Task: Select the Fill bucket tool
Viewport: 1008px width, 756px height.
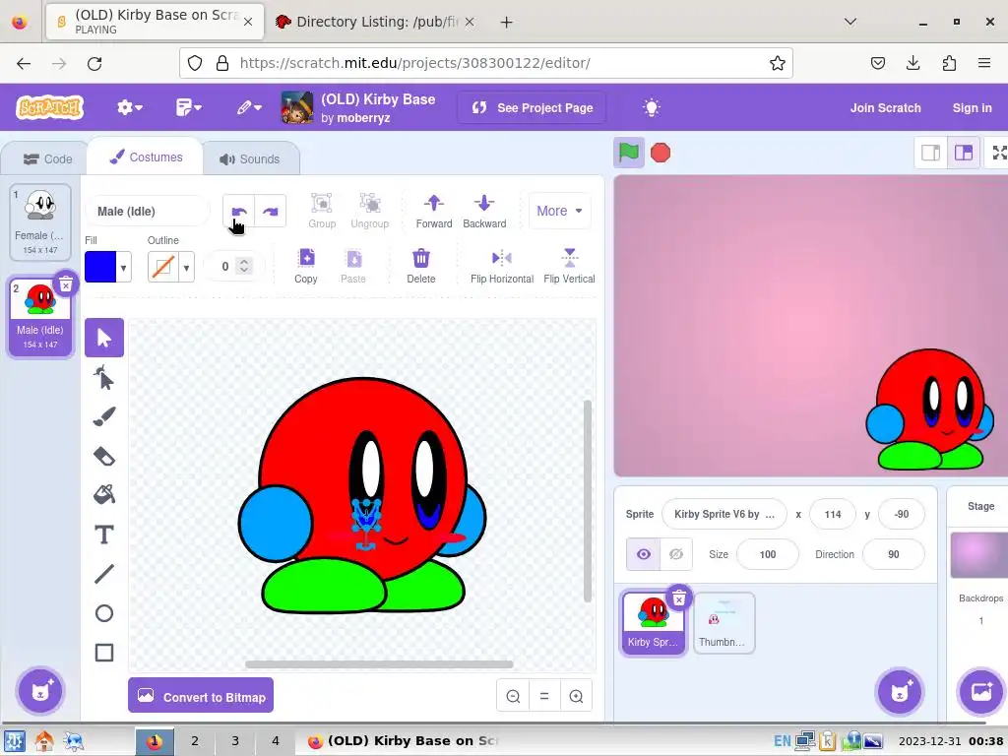Action: [104, 495]
